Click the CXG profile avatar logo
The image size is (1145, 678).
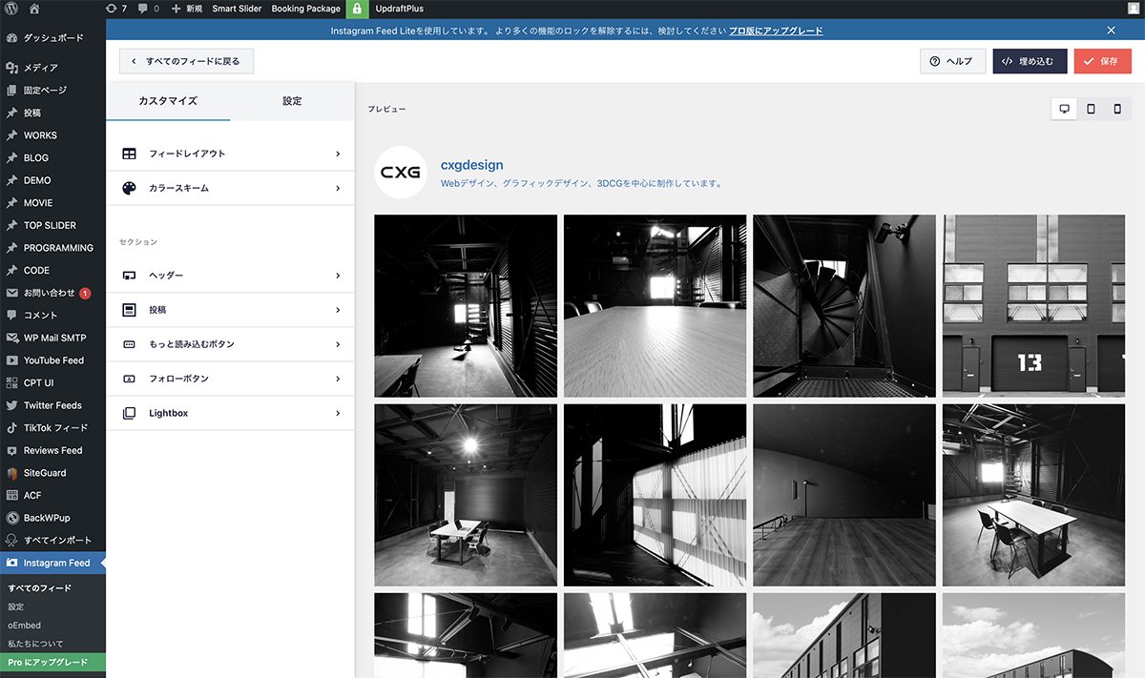[x=400, y=173]
